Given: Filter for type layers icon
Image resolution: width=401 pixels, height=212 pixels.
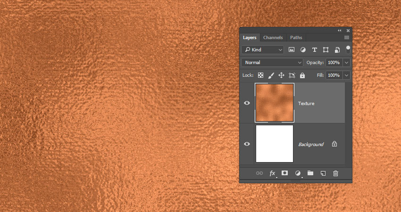Looking at the screenshot, I should click(315, 50).
